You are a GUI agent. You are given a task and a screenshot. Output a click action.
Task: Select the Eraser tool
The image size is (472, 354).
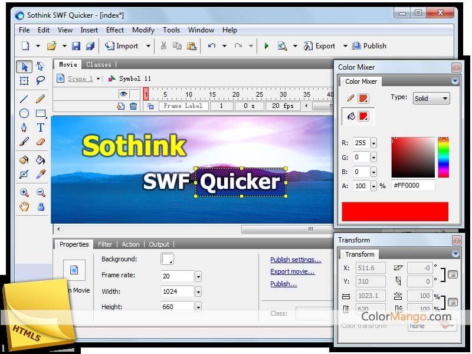(x=40, y=142)
